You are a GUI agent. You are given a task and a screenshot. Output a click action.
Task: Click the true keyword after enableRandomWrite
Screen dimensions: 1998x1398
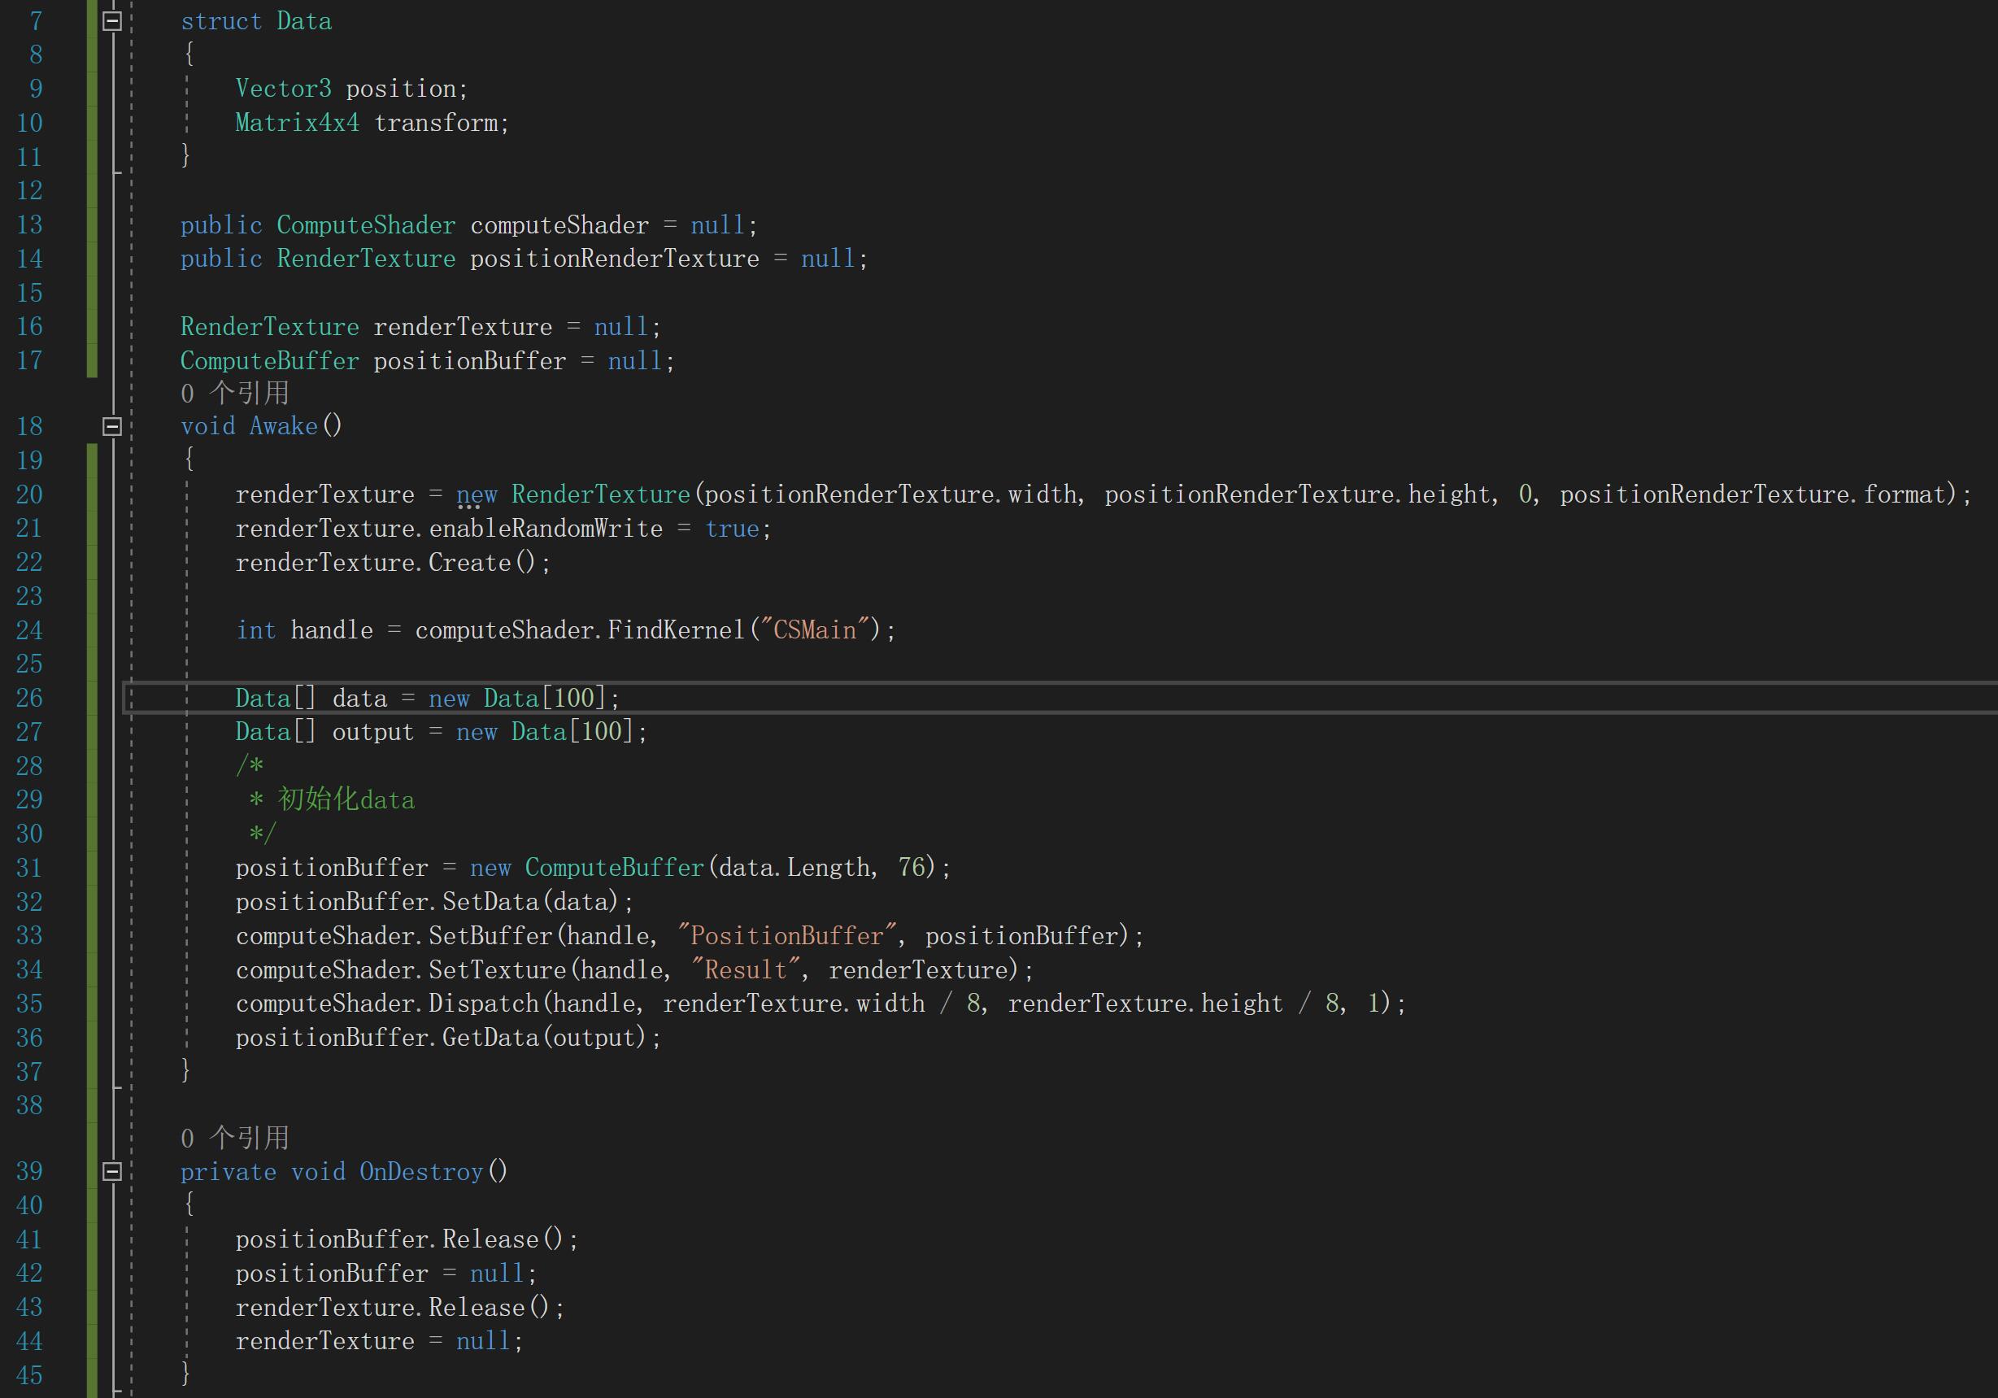pos(732,529)
